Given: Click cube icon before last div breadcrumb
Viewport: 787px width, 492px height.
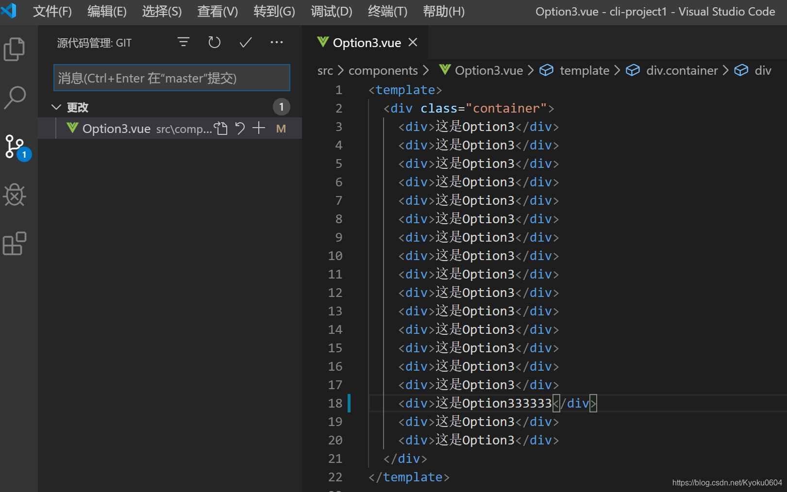Looking at the screenshot, I should pyautogui.click(x=741, y=70).
